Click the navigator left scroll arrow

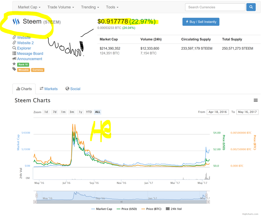tap(35, 202)
